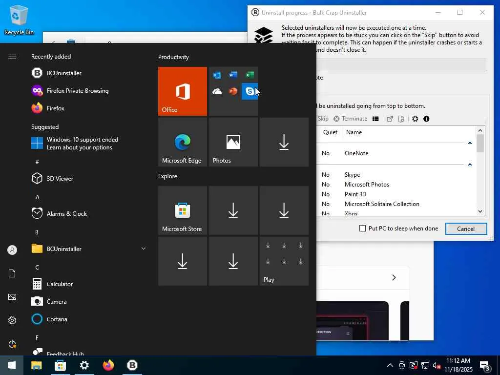Open Start menu power options
This screenshot has height=375, width=500.
click(12, 344)
